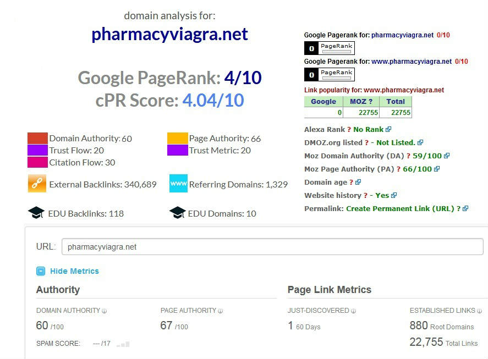This screenshot has height=359, width=488.
Task: Click the Yes website history link
Action: [x=382, y=195]
